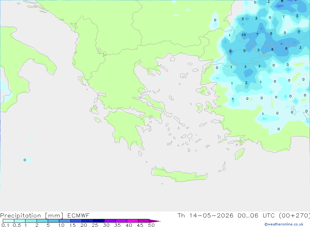Click the arrow tip past the 50 mm label
This screenshot has width=310, height=227.
[155, 221]
